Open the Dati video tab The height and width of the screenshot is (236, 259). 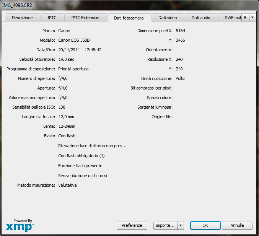pos(168,18)
